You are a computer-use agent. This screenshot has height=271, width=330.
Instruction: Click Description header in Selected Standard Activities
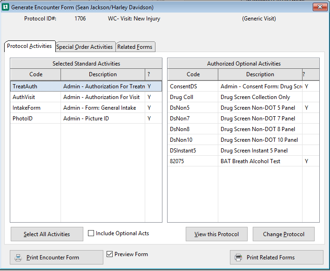[x=103, y=74]
